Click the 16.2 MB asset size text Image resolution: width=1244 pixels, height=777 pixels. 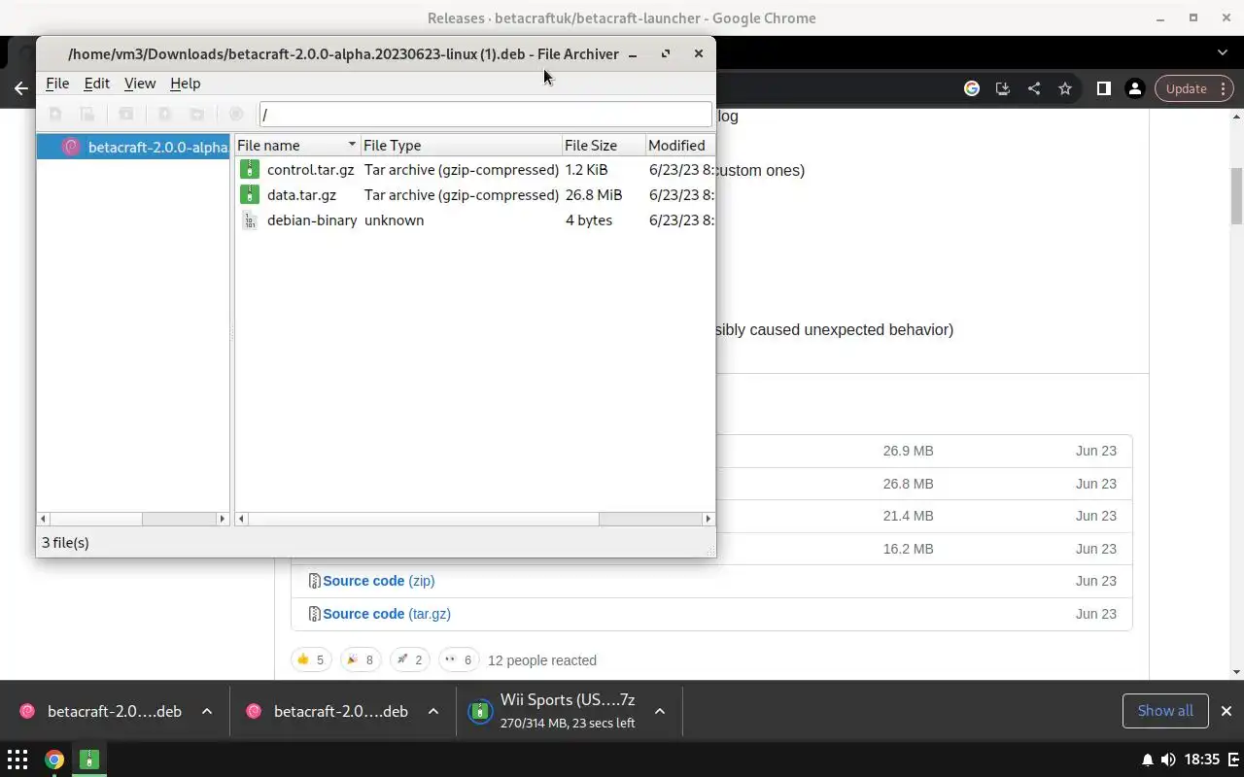click(908, 549)
